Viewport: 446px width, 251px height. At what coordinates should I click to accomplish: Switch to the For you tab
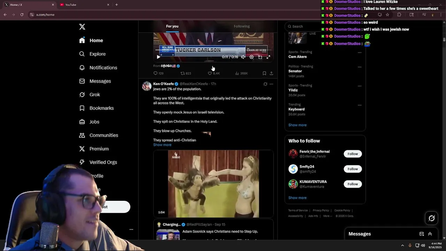pos(172,26)
